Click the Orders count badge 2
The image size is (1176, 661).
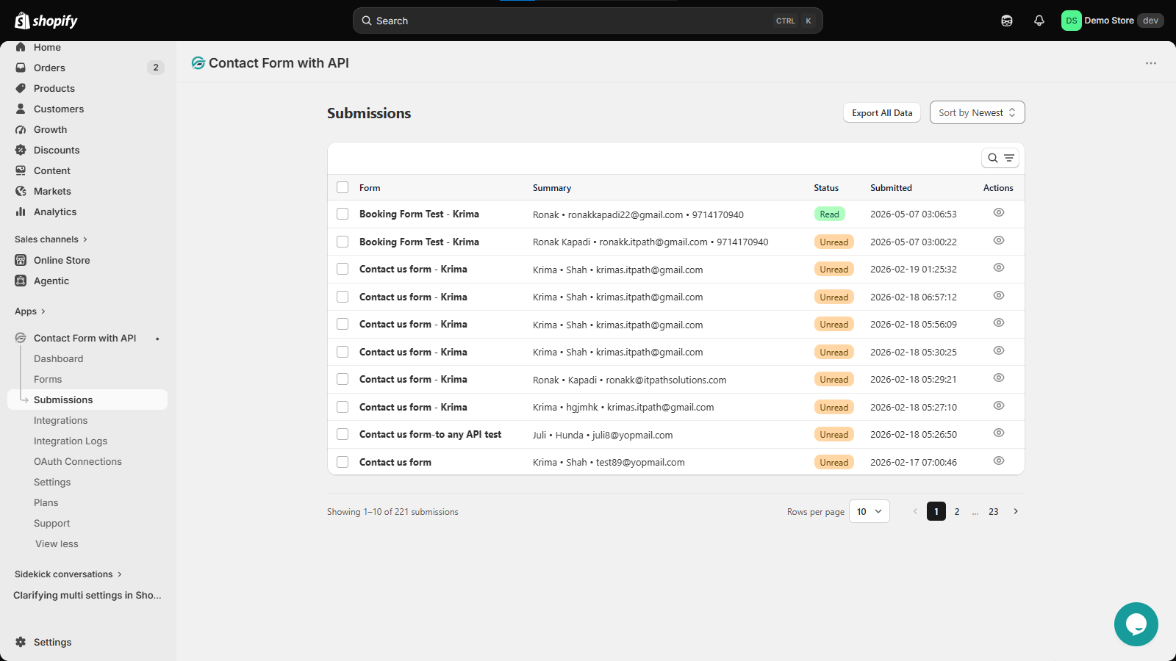point(156,68)
